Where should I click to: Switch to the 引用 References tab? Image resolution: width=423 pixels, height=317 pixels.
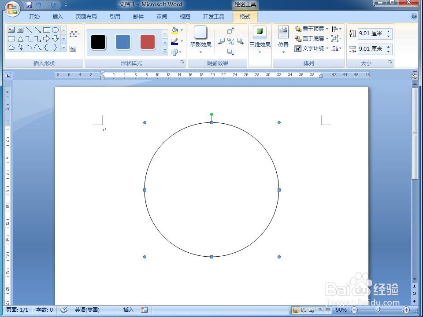pos(115,16)
